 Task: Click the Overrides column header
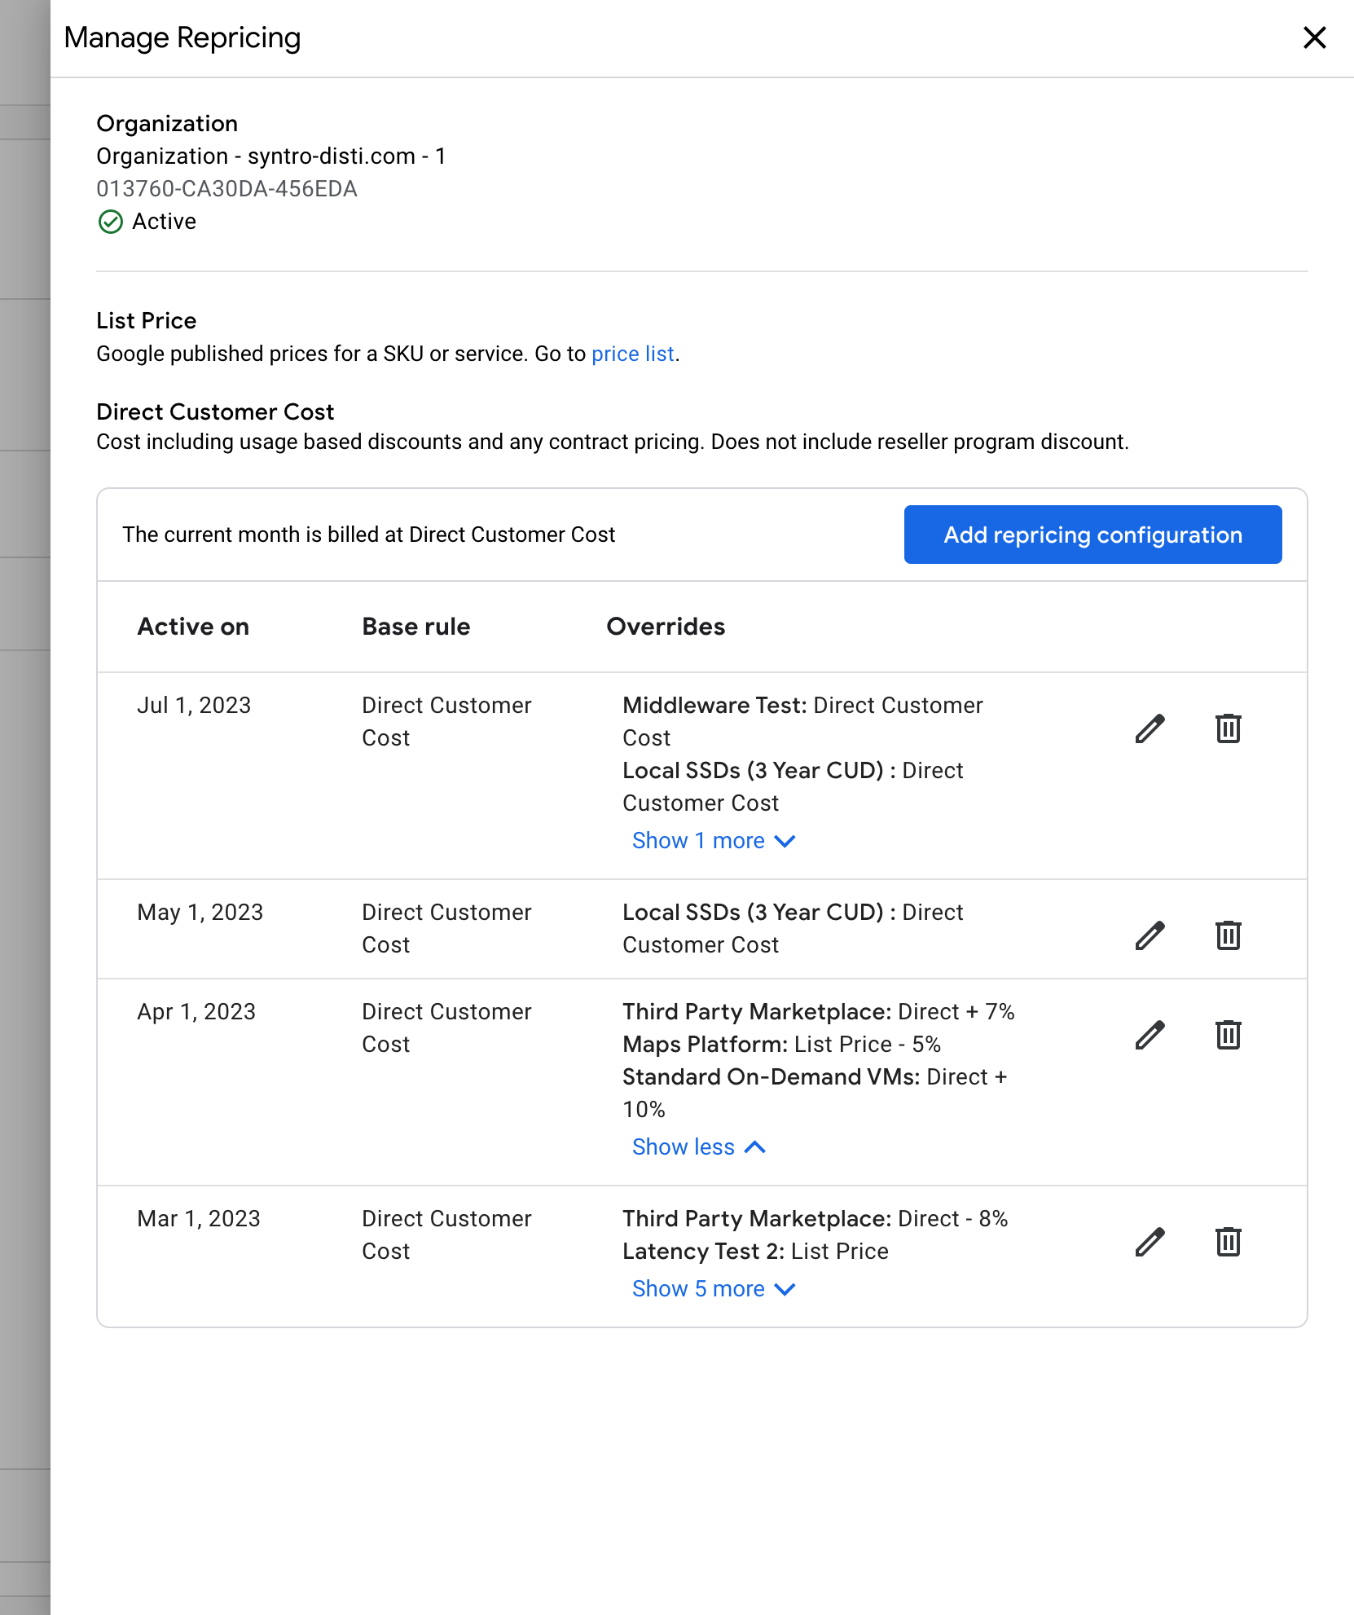(666, 626)
